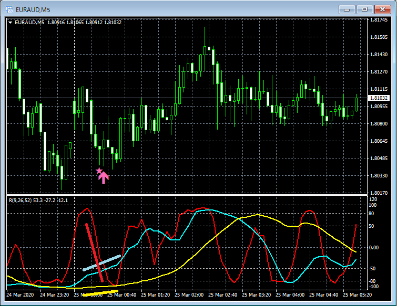The height and width of the screenshot is (306, 397).
Task: Click the EURAUD,M5 chart window icon
Action: click(x=9, y=9)
